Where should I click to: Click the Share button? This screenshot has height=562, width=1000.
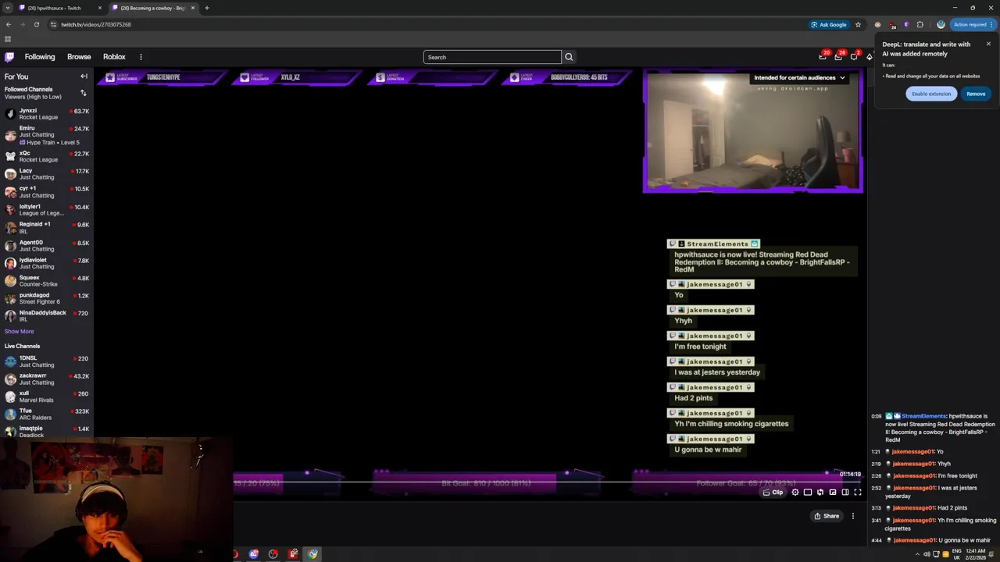[827, 516]
